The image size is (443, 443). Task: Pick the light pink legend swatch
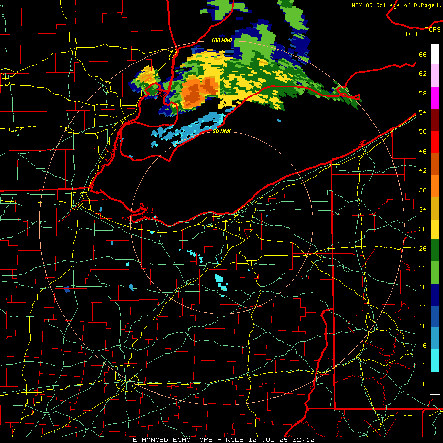pyautogui.click(x=435, y=75)
